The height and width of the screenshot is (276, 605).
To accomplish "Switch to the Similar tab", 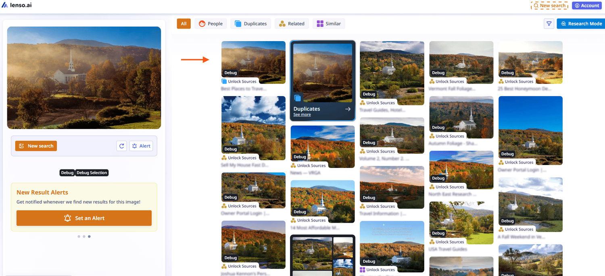I will tap(329, 24).
